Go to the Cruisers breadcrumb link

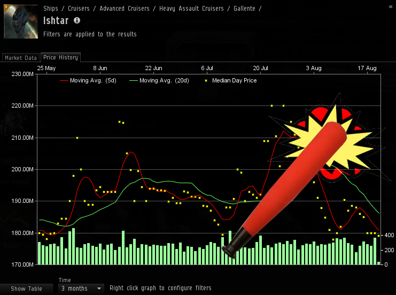pos(79,9)
